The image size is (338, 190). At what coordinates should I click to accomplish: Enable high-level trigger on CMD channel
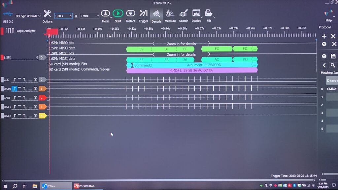[19, 98]
